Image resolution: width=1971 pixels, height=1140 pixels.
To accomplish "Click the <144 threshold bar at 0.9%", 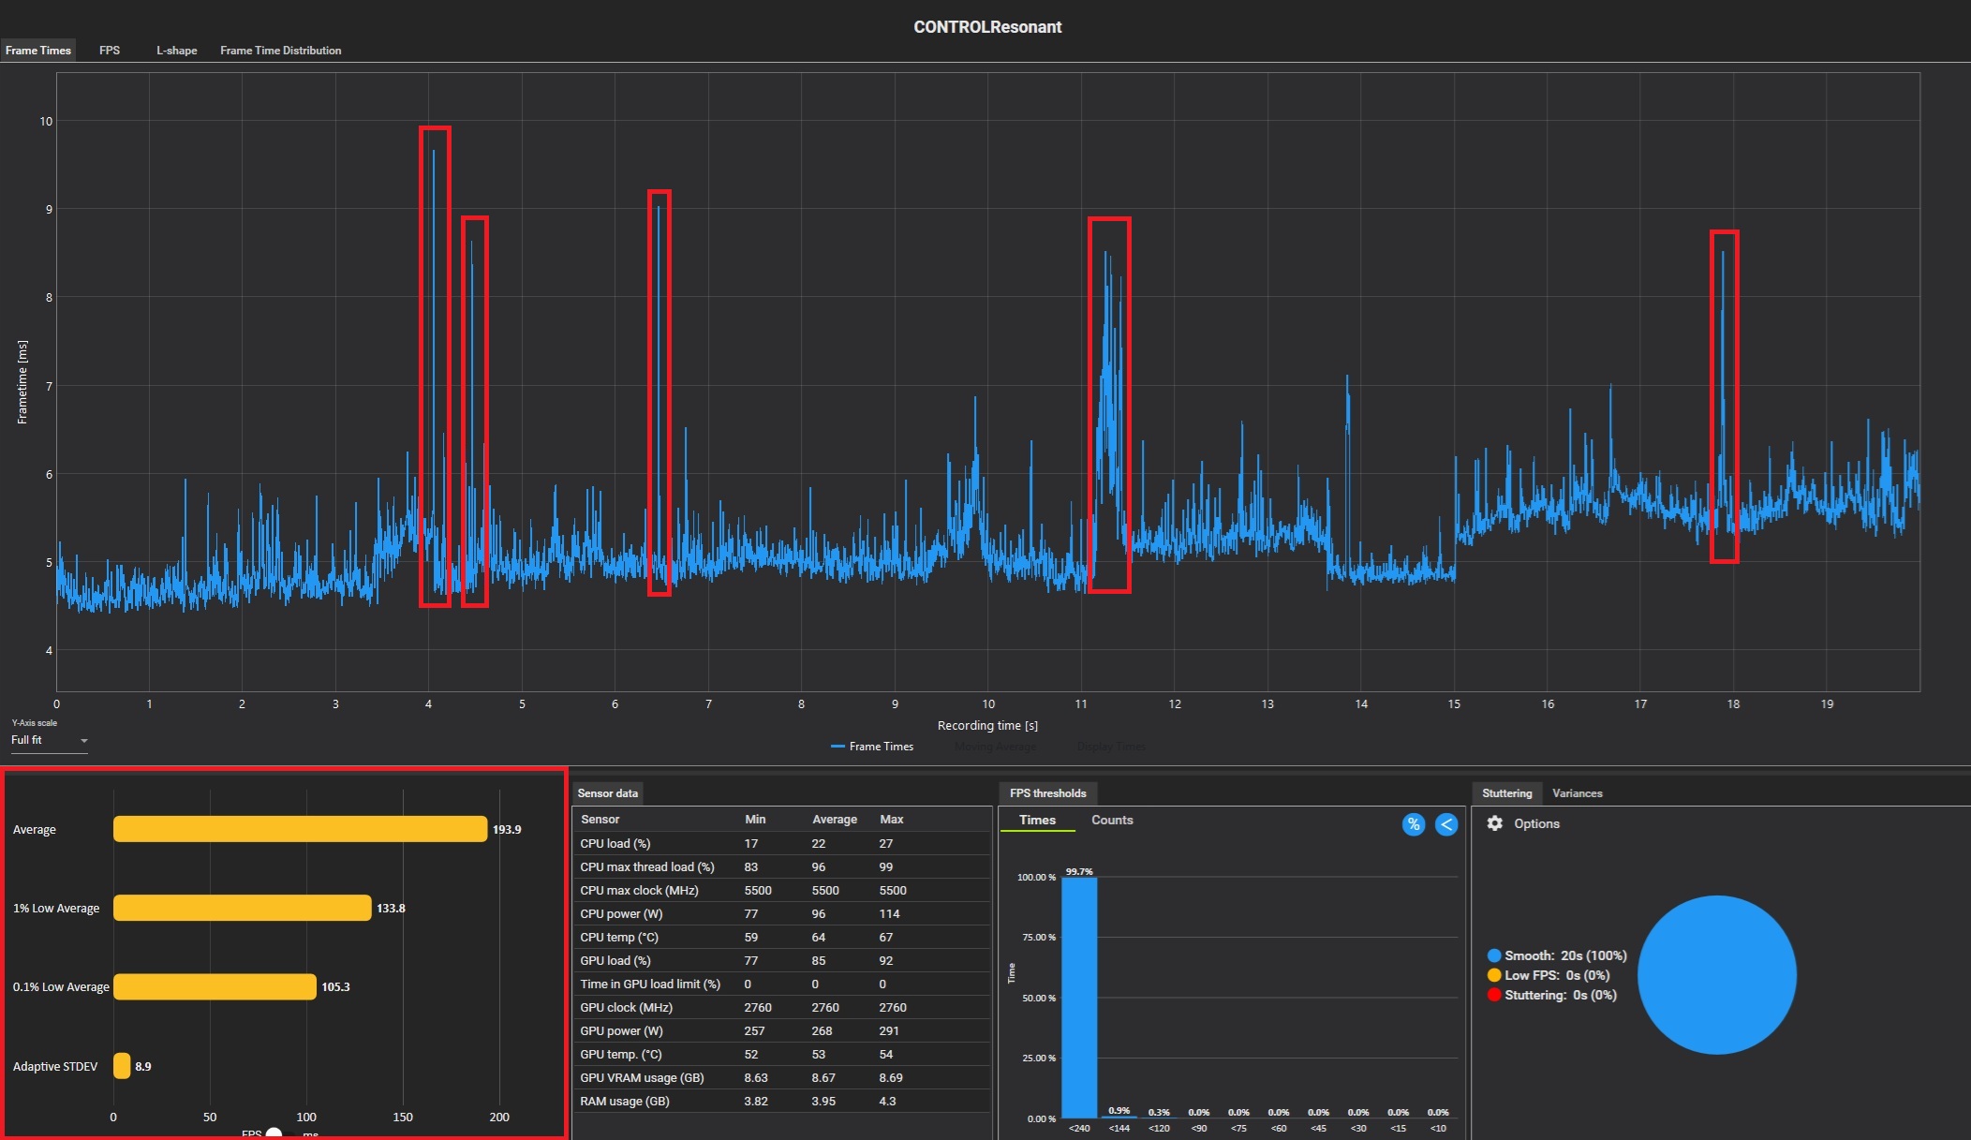I will (x=1119, y=1117).
